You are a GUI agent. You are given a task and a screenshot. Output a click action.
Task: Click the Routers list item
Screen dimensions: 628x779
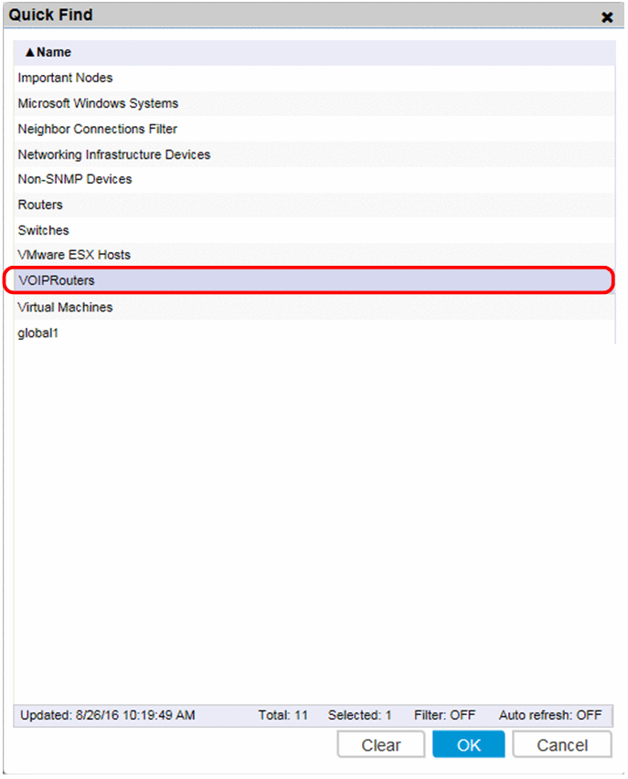coord(40,205)
